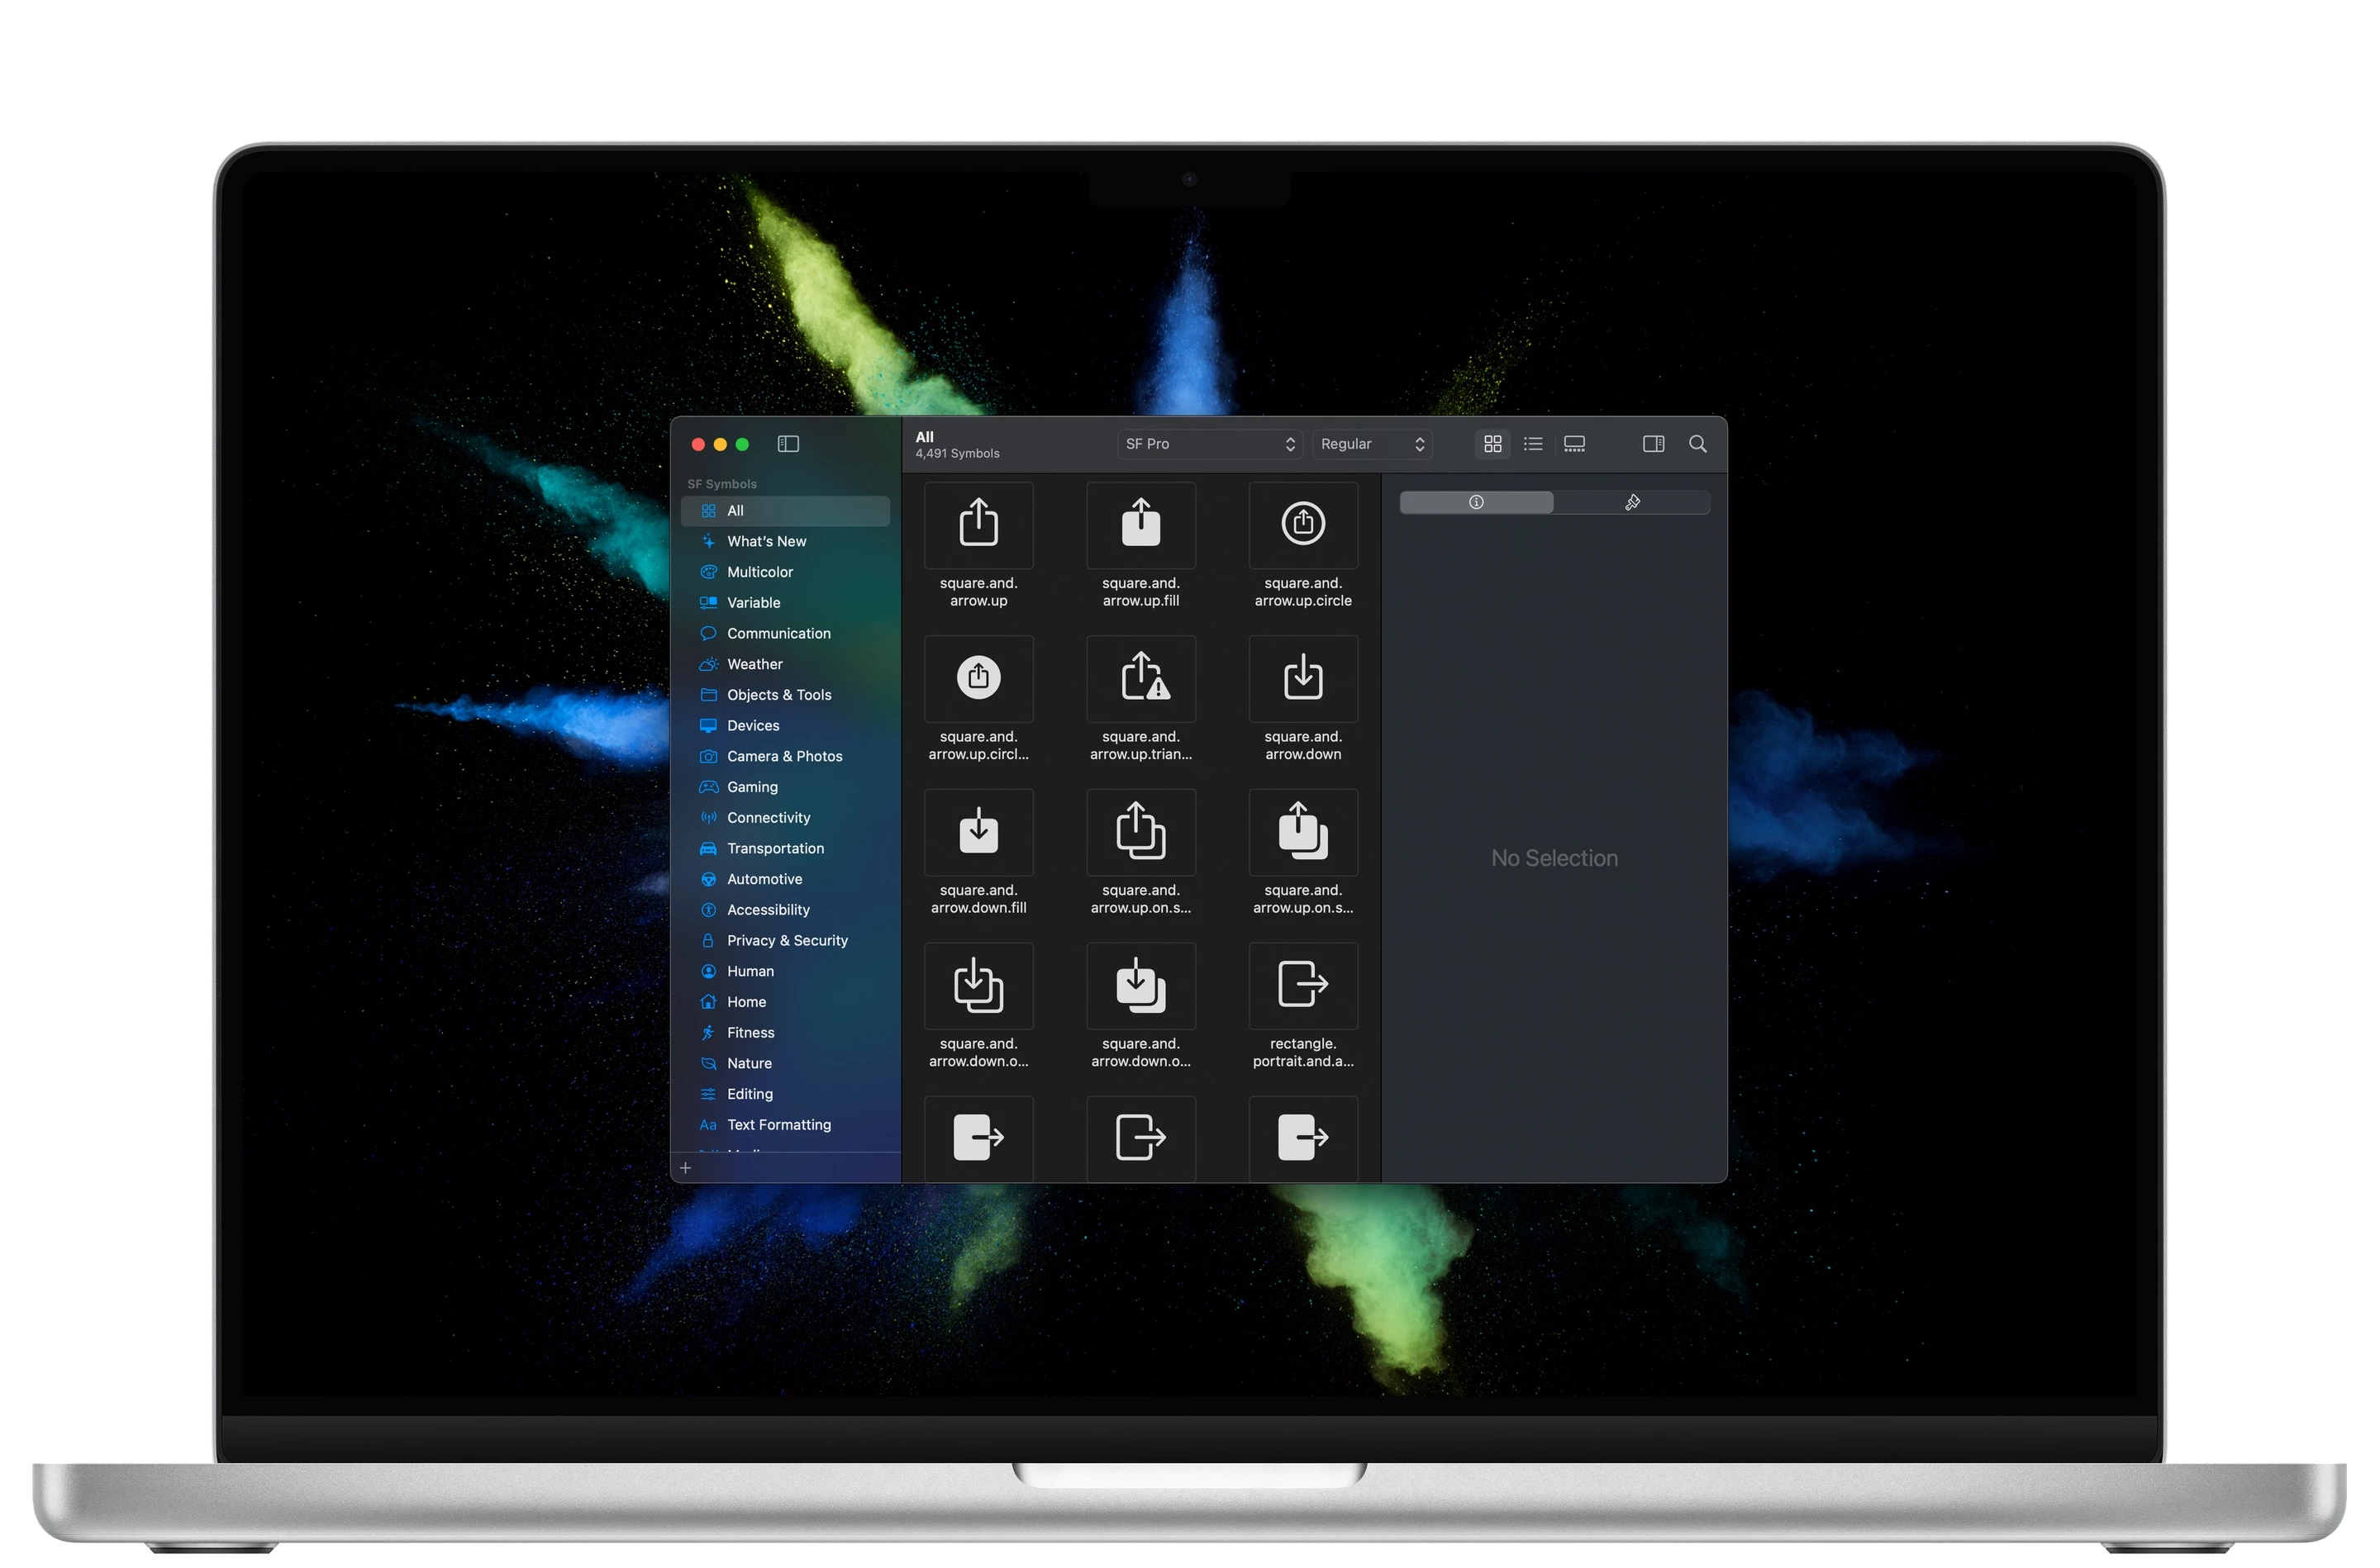Screen dimensions: 2380x1568
Task: Open Accessibility category
Action: (785, 910)
